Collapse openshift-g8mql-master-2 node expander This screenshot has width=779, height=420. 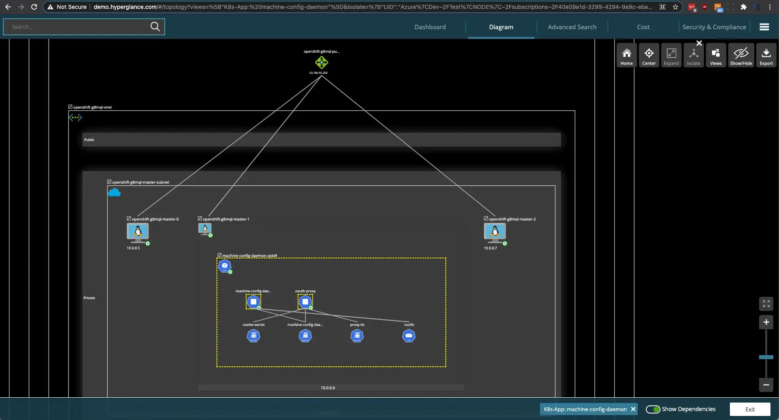[486, 219]
